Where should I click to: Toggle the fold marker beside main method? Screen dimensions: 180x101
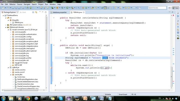[x=54, y=45]
